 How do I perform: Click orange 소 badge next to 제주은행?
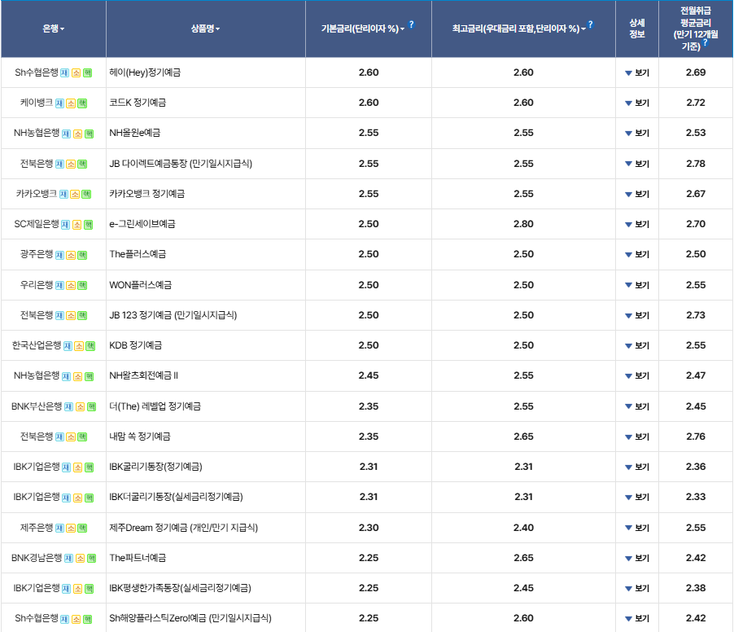(71, 529)
